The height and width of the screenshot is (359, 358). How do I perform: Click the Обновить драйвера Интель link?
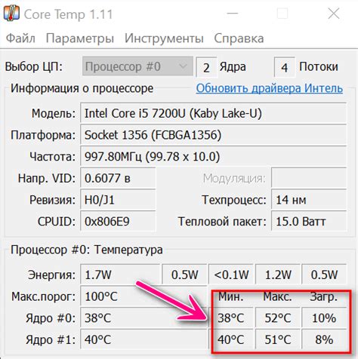[270, 88]
